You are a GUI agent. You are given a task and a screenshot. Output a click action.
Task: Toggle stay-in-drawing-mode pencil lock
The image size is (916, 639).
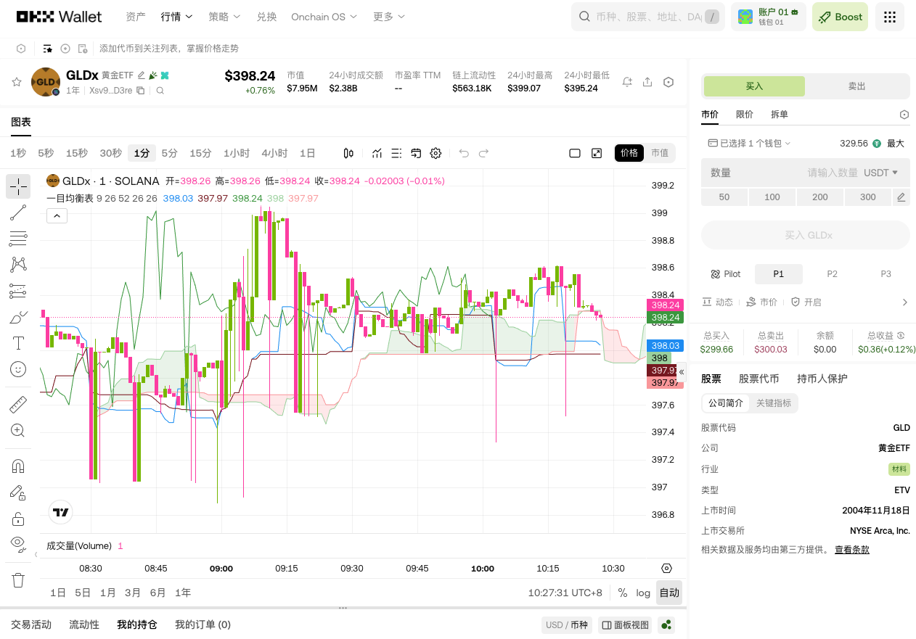coord(18,492)
